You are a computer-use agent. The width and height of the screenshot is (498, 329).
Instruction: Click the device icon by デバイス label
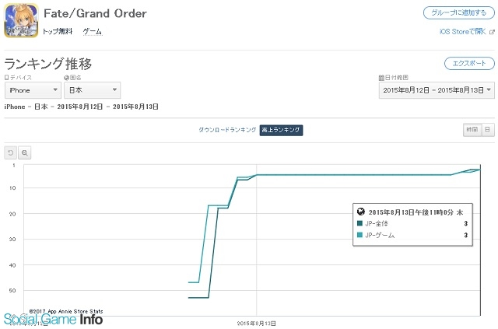(x=6, y=78)
